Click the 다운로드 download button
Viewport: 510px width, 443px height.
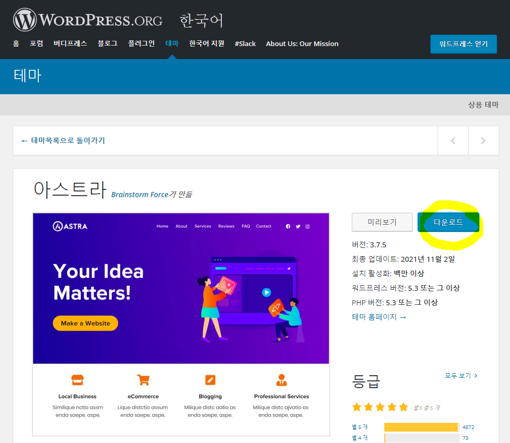point(448,223)
